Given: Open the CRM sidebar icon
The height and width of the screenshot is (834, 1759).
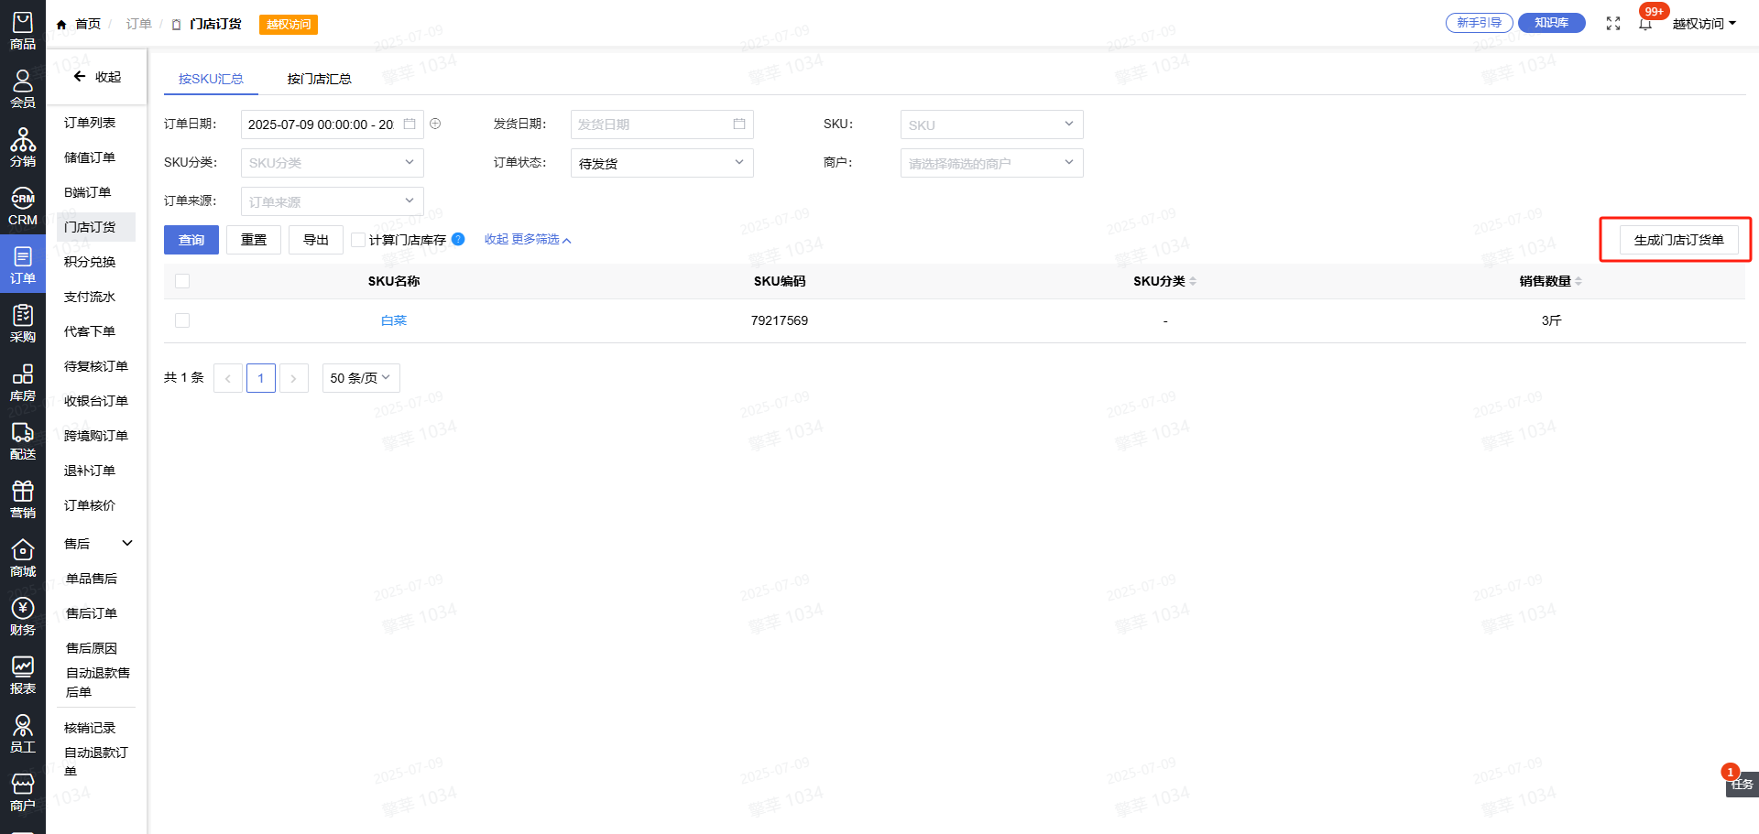Looking at the screenshot, I should [x=23, y=207].
